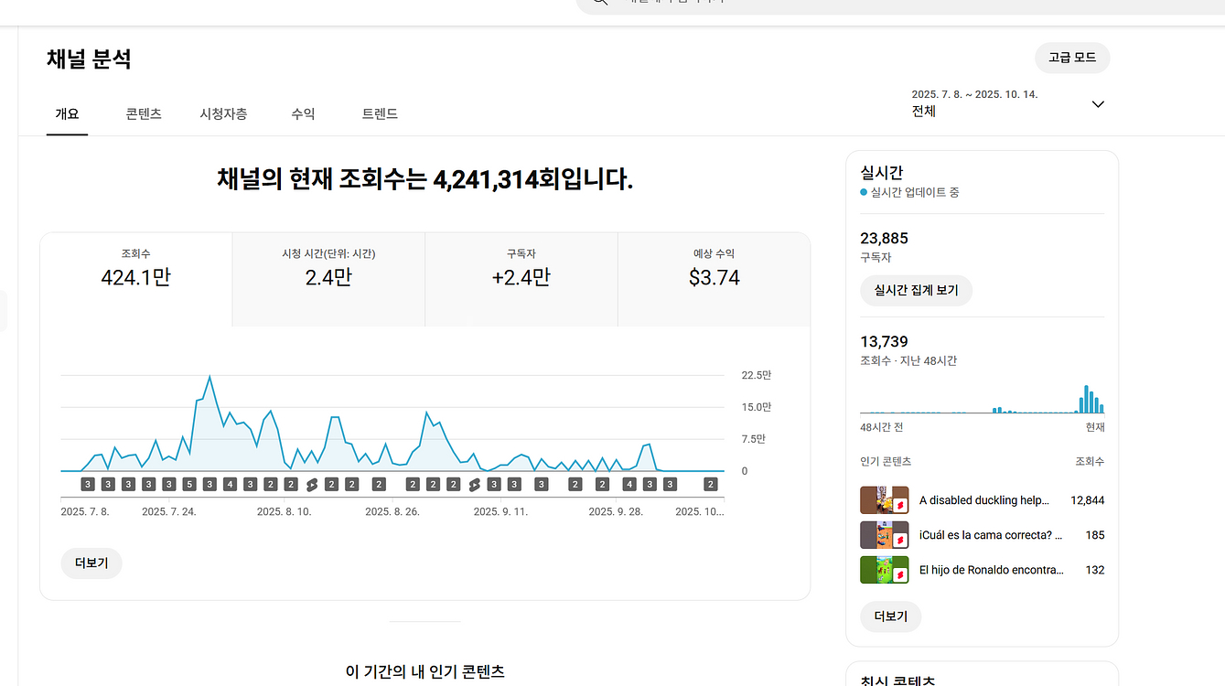
Task: Click the second Shorts marker under the chart
Action: coord(474,484)
